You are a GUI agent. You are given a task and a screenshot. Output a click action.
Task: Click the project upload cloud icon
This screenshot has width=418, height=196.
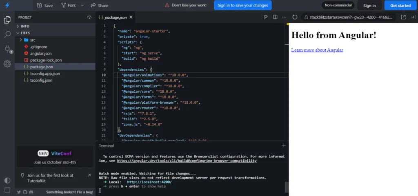[x=89, y=17]
